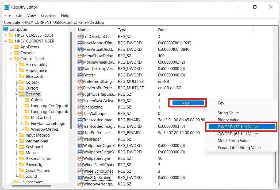Click the 0x00000780 (1920) data value
Image resolution: width=280 pixels, height=190 pixels.
click(x=175, y=43)
